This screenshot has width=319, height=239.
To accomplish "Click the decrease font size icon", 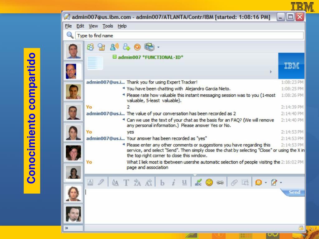I will click(x=149, y=182).
